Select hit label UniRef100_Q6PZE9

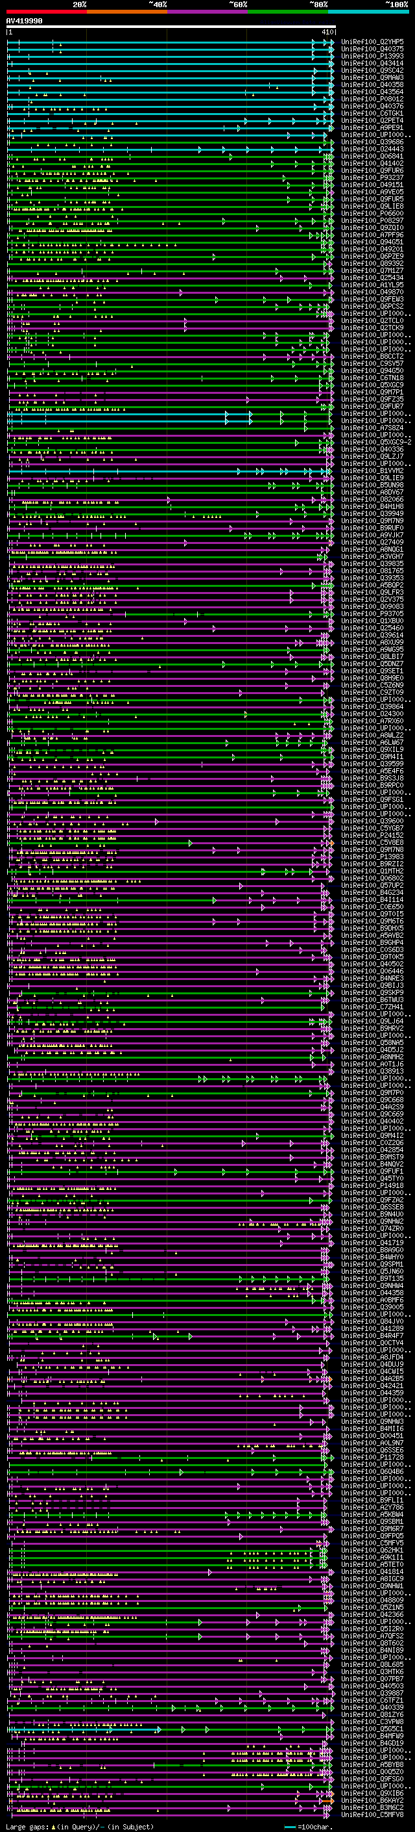[x=372, y=256]
